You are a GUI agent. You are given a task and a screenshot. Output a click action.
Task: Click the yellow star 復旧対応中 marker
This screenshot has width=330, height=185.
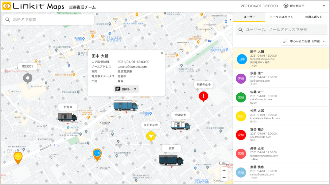click(150, 136)
